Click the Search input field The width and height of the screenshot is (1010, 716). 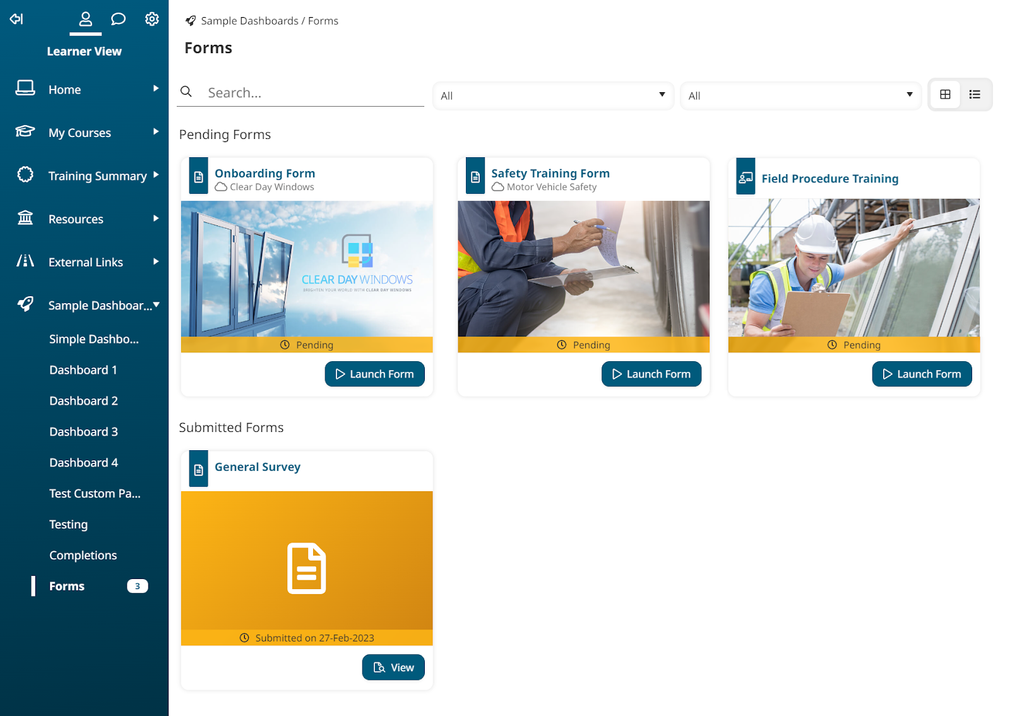(x=303, y=92)
